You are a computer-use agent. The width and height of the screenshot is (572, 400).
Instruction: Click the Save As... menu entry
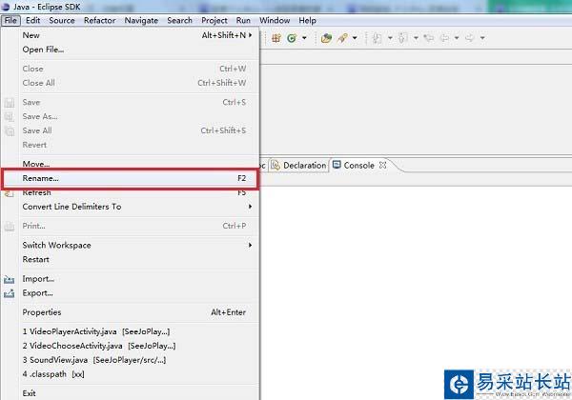[130, 116]
